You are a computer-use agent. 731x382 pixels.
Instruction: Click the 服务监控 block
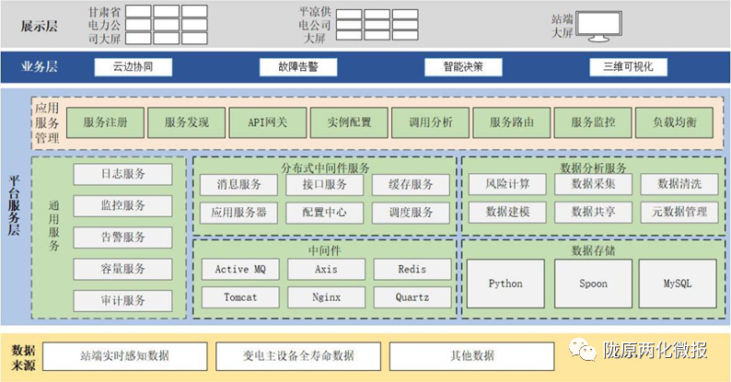[x=593, y=122]
